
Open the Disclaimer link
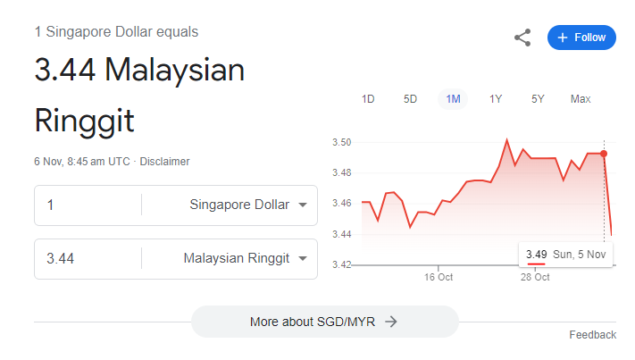tap(165, 162)
